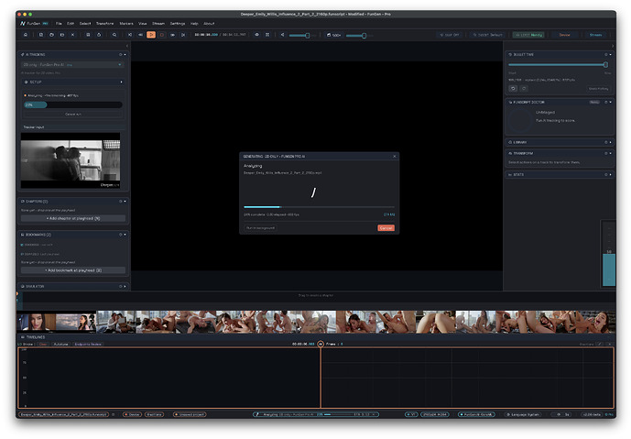Click the settings icon on Stats panel header
The height and width of the screenshot is (439, 631).
point(605,175)
